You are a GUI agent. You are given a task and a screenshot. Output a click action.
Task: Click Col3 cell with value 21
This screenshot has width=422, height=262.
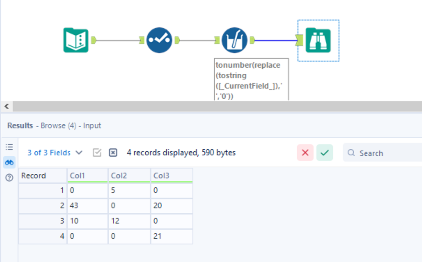click(x=172, y=236)
